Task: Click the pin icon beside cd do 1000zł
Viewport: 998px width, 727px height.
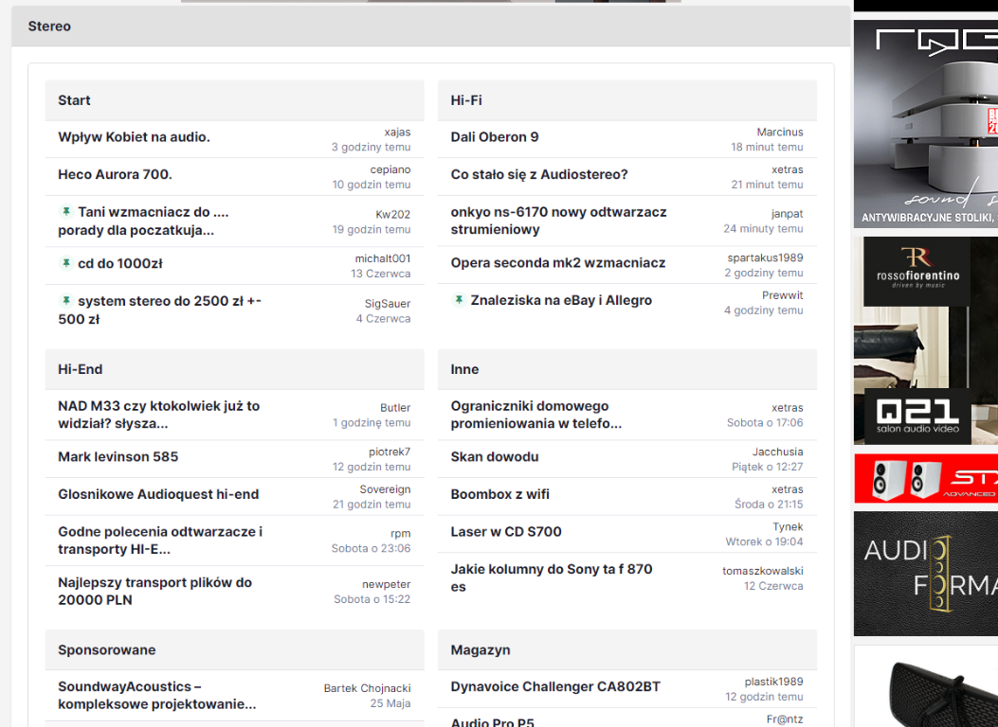Action: (65, 263)
